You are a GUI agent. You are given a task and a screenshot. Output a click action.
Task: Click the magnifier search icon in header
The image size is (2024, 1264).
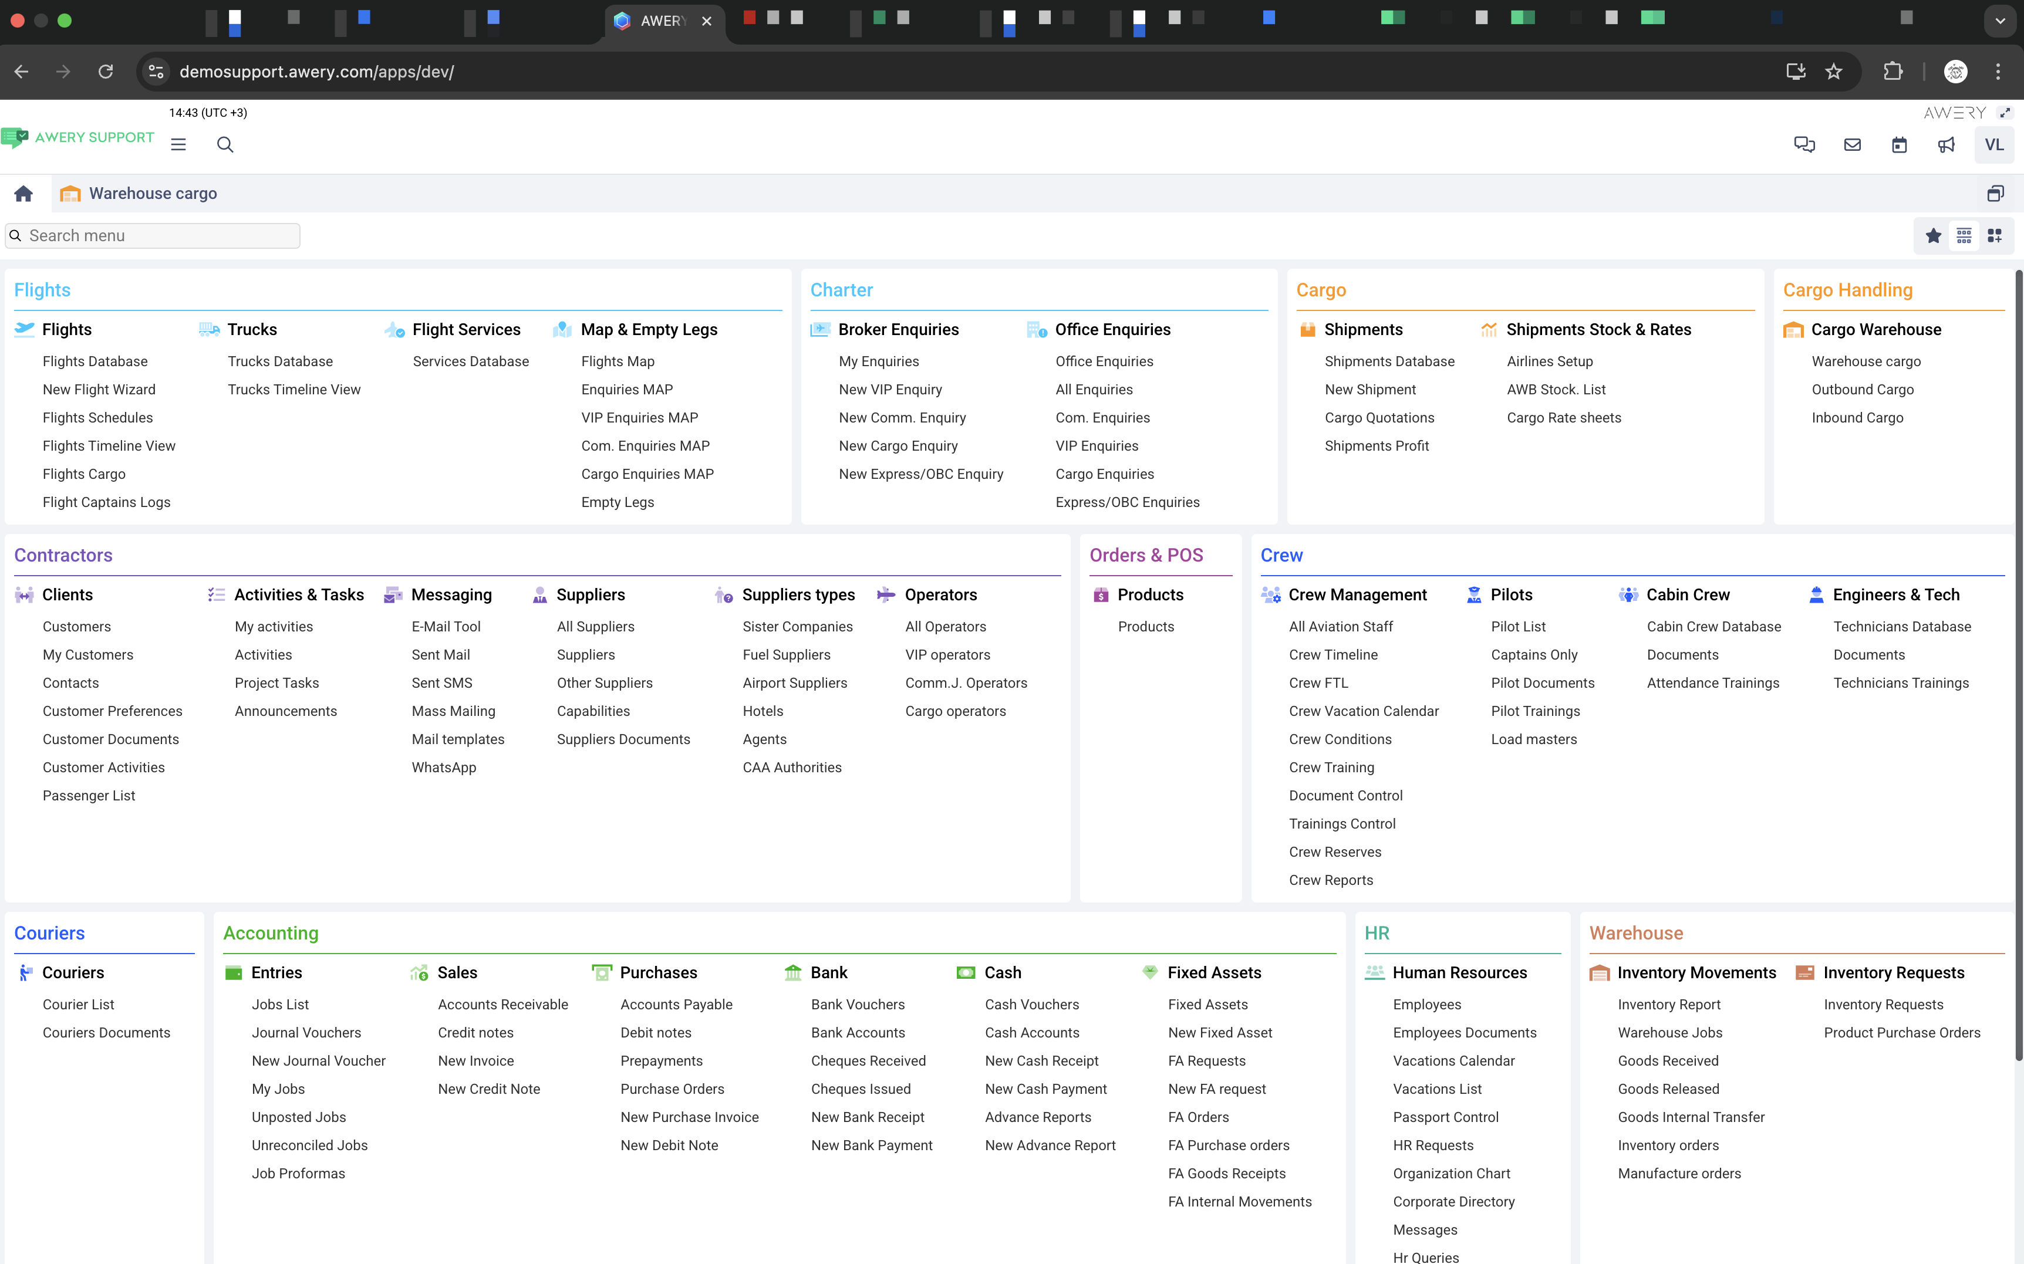[x=225, y=144]
